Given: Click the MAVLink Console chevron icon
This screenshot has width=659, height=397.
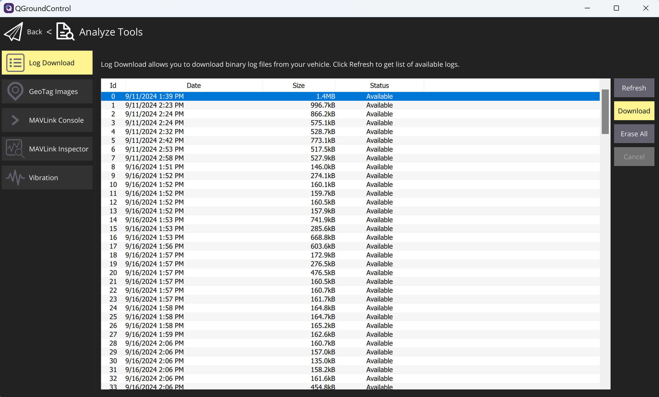Looking at the screenshot, I should [15, 120].
